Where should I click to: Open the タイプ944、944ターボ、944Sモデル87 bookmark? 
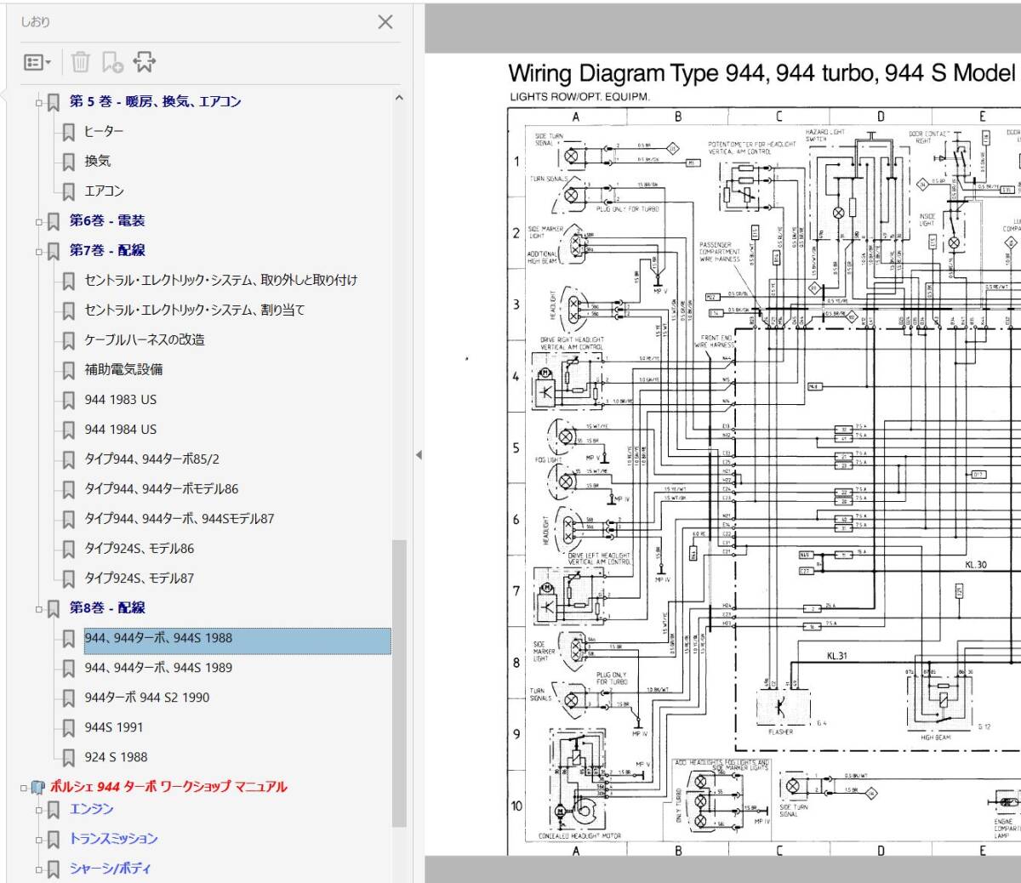point(179,518)
